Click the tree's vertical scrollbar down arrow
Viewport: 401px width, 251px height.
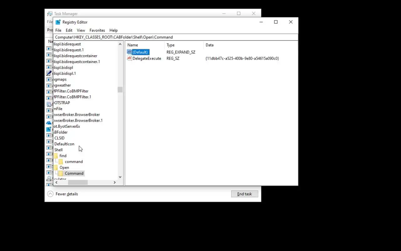tap(120, 177)
